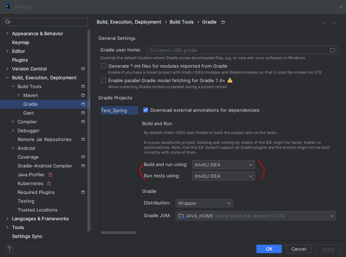Open the Run tests using dropdown
Viewport: 346px width, 257px height.
(223, 176)
